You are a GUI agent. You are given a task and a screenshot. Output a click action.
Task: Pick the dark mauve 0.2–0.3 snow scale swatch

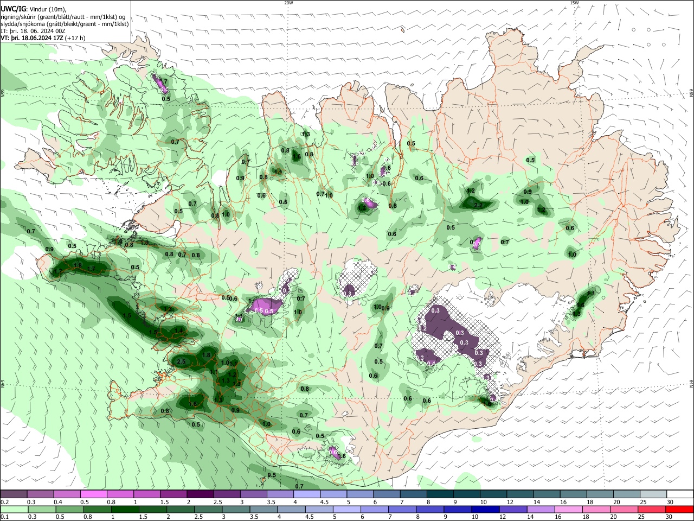[x=14, y=494]
